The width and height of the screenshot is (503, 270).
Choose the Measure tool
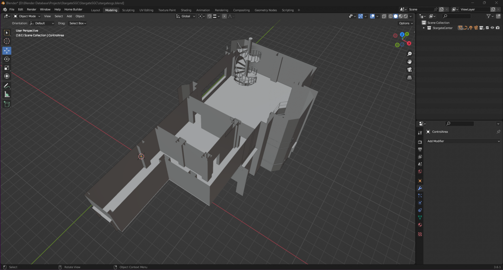tap(7, 95)
